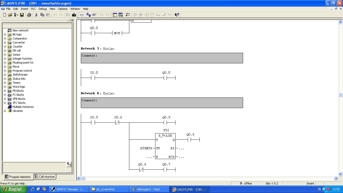This screenshot has width=343, height=193.
Task: Click the vertical scrollbar thumb in editor
Action: point(340,95)
